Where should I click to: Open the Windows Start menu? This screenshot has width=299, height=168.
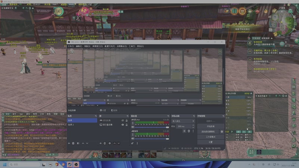(5, 164)
